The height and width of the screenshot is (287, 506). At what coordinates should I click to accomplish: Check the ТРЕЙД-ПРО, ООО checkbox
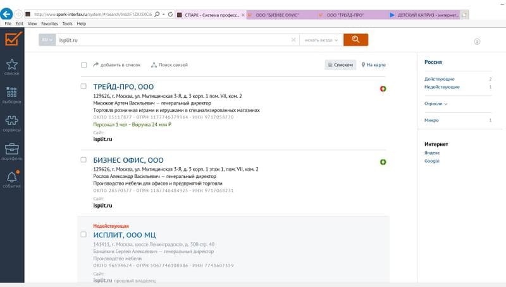click(x=83, y=86)
